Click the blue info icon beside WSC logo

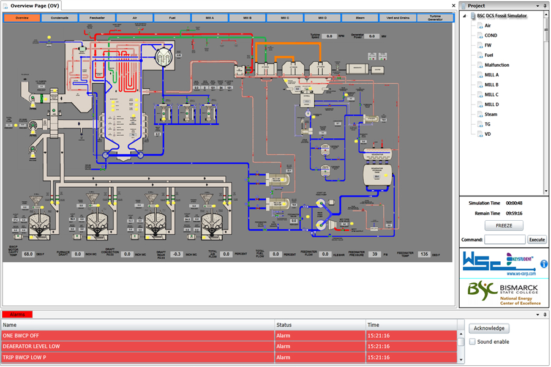point(544,264)
